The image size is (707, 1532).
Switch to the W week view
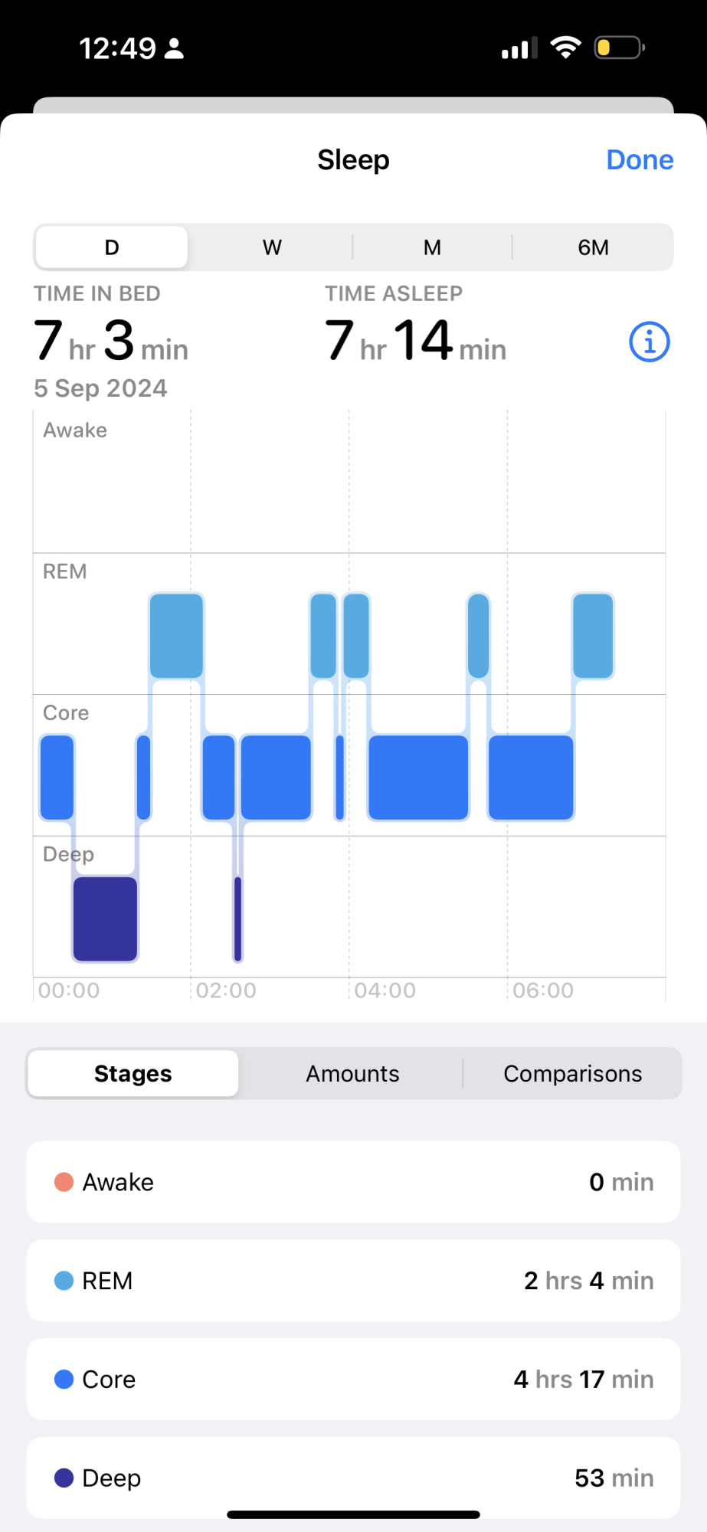tap(272, 247)
